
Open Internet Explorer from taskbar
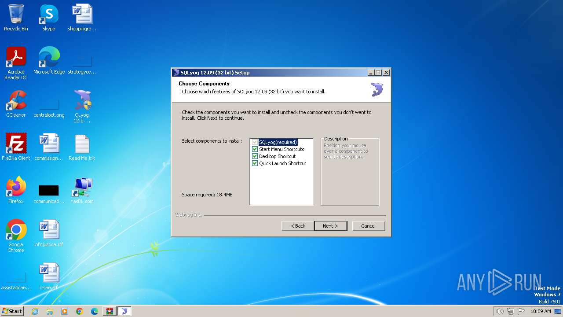(35, 311)
